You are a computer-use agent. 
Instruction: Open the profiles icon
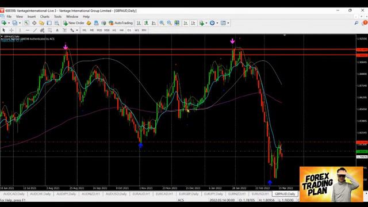tap(15, 23)
